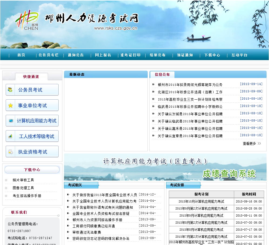Select the 考试相关 tab
The height and width of the screenshot is (245, 269).
tap(81, 185)
